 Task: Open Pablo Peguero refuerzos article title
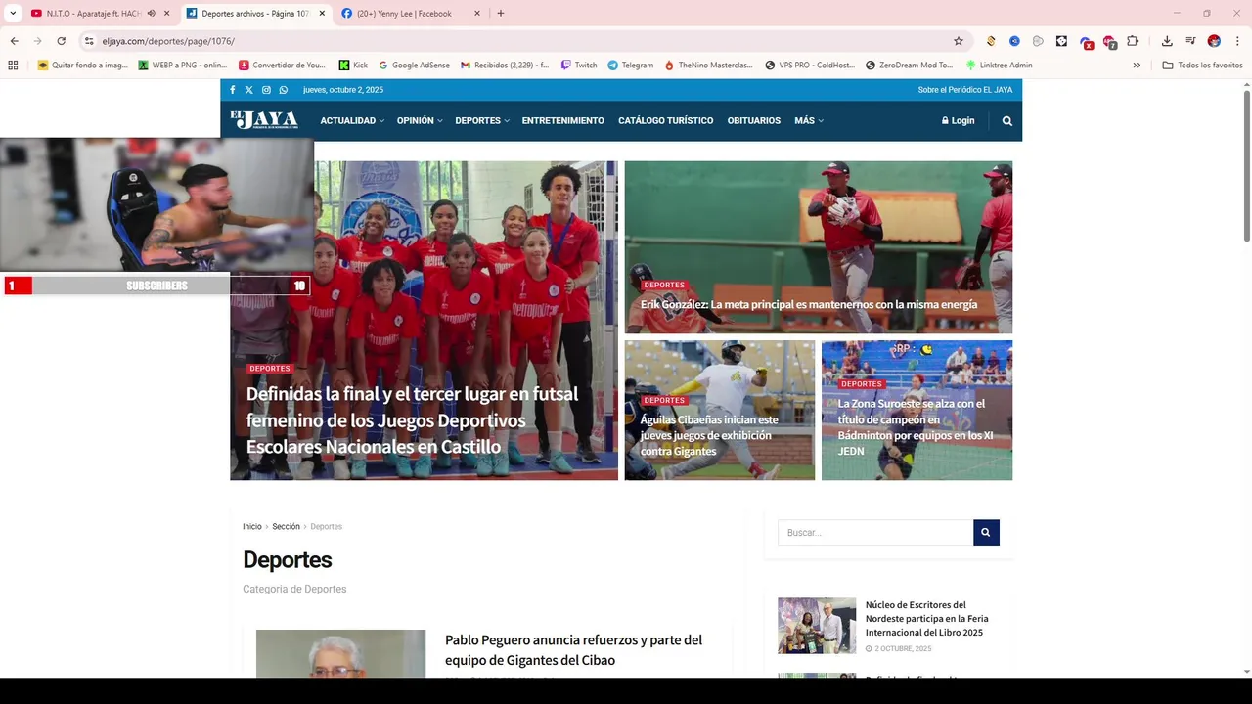[574, 650]
